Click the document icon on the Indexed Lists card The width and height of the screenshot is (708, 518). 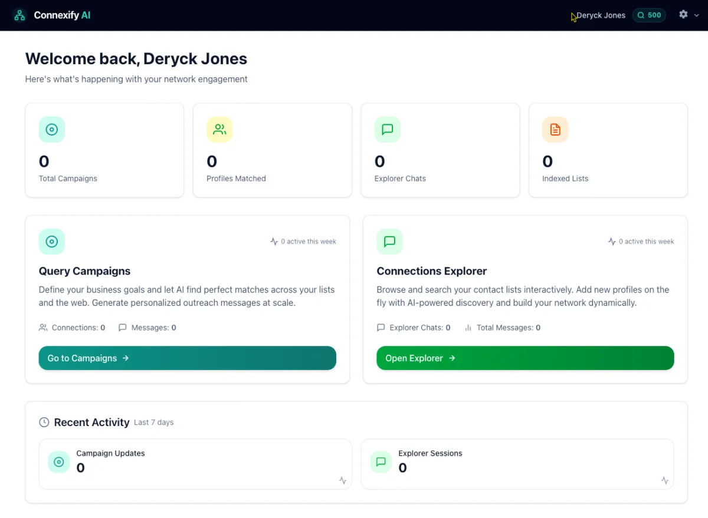[x=555, y=129]
